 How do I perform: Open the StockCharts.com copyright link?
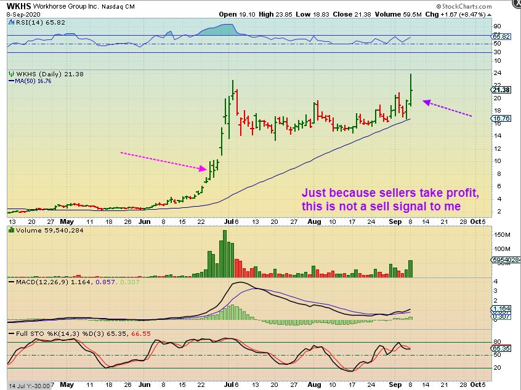[x=464, y=6]
